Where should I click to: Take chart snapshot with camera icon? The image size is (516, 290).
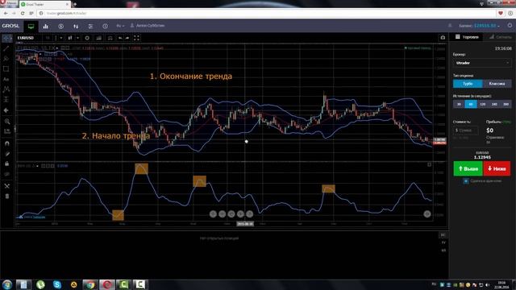[443, 38]
